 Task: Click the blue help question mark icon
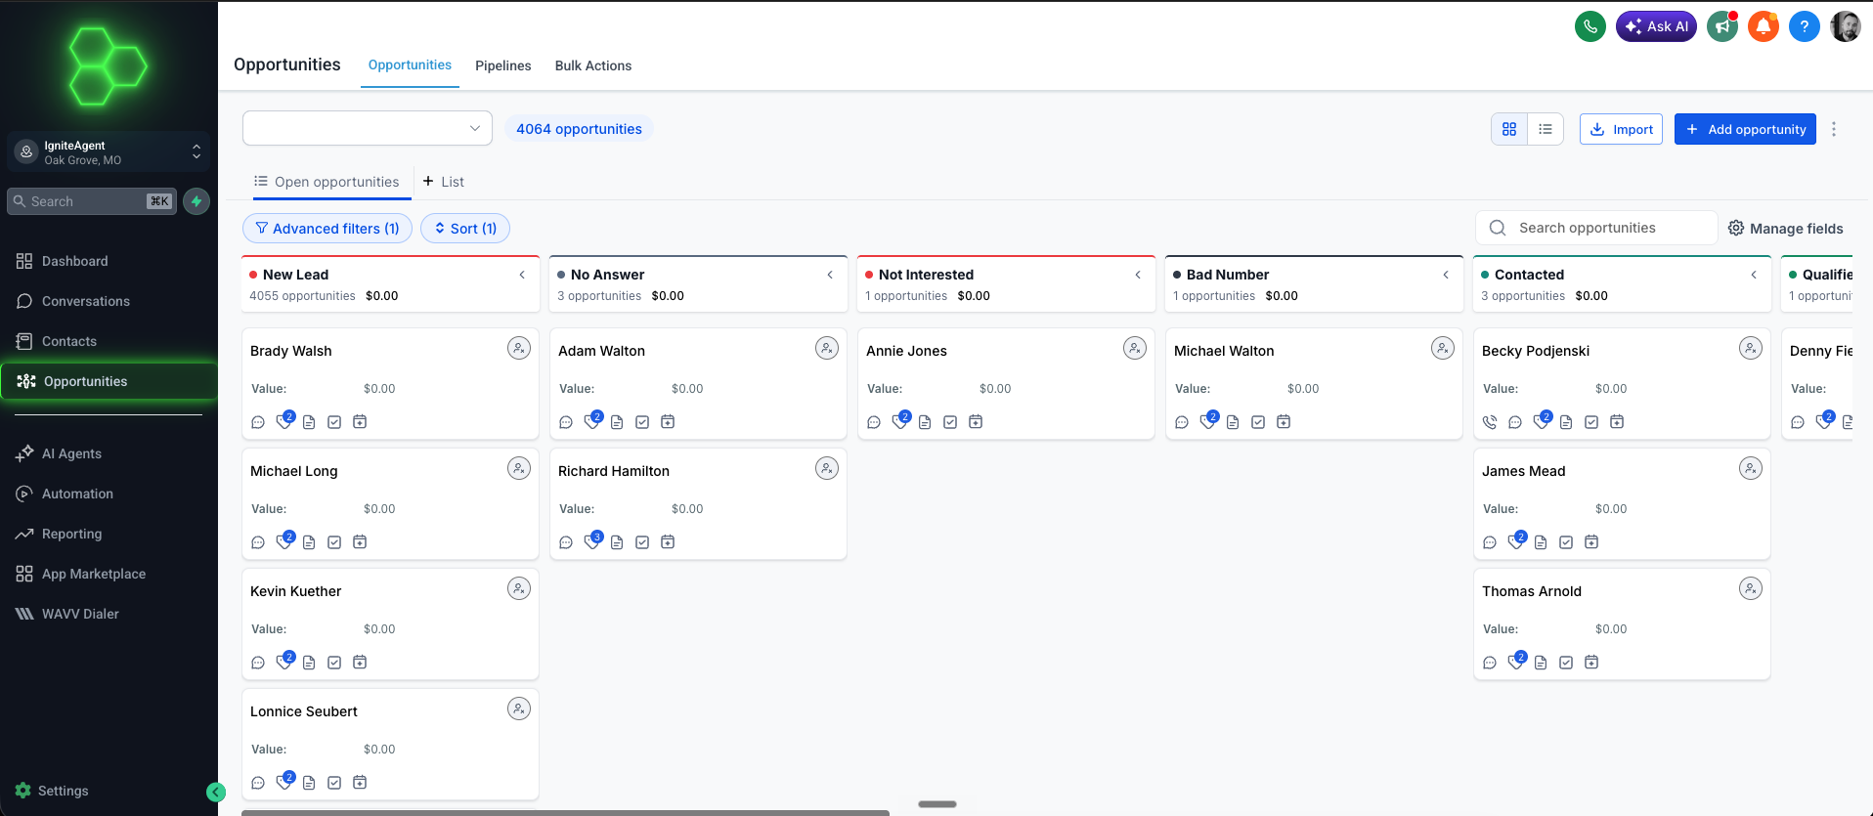(1805, 26)
